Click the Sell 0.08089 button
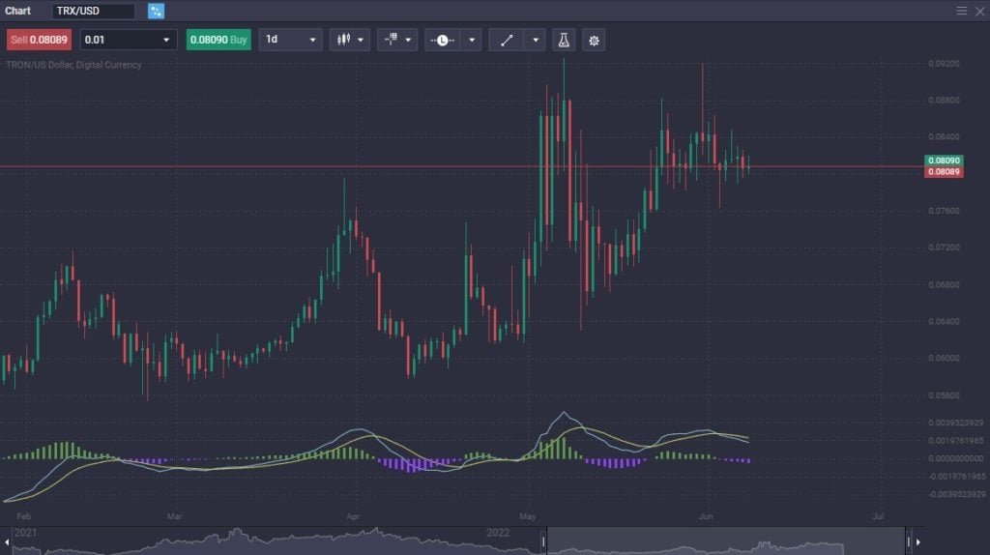Image resolution: width=990 pixels, height=555 pixels. (x=39, y=40)
